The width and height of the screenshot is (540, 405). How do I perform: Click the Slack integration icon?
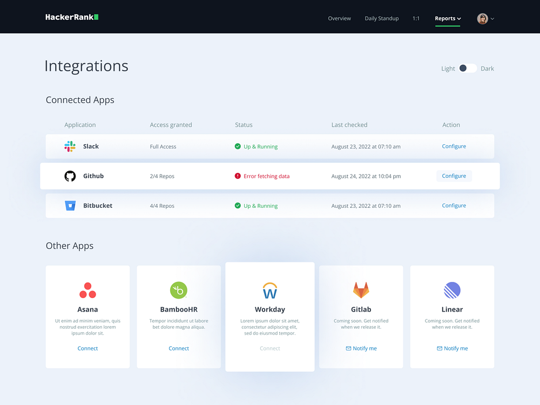70,146
